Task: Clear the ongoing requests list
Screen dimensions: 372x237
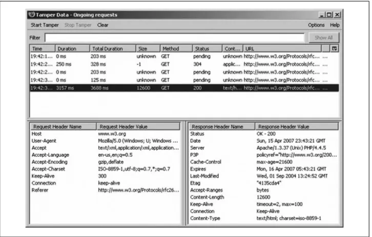Action: click(102, 25)
